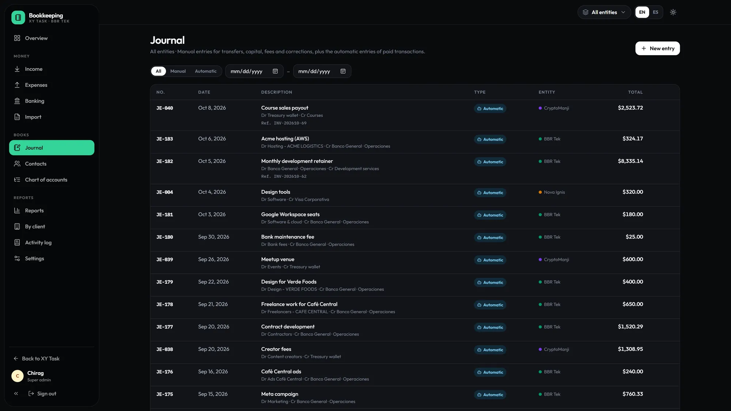This screenshot has width=731, height=411.
Task: Show All journal entries tab
Action: pyautogui.click(x=158, y=71)
